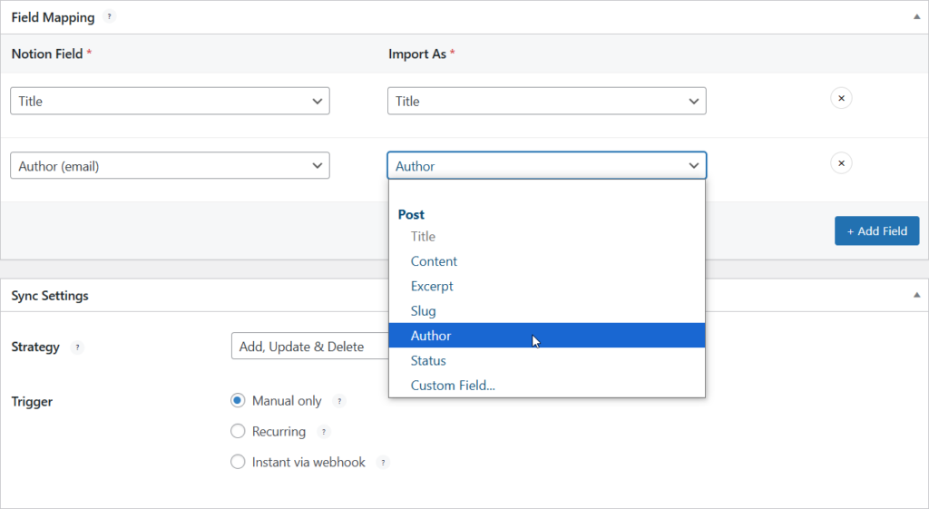Screen dimensions: 929x509
Task: Click the help icon beside Instant via webhook
Action: click(383, 462)
